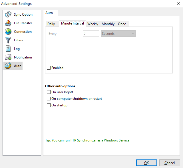The image size is (183, 168).
Task: Confirm settings with OK button
Action: pyautogui.click(x=146, y=163)
